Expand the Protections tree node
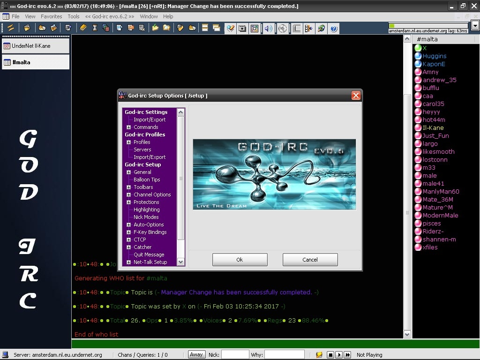This screenshot has width=480, height=360. tap(128, 202)
